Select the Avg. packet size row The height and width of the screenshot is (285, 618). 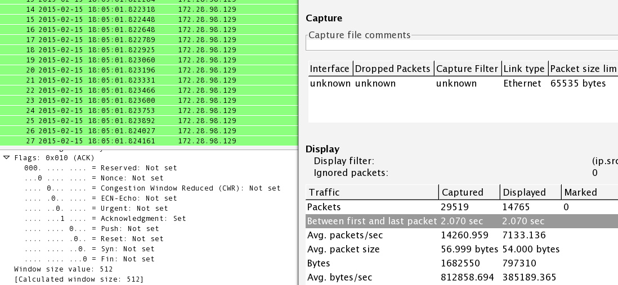462,249
